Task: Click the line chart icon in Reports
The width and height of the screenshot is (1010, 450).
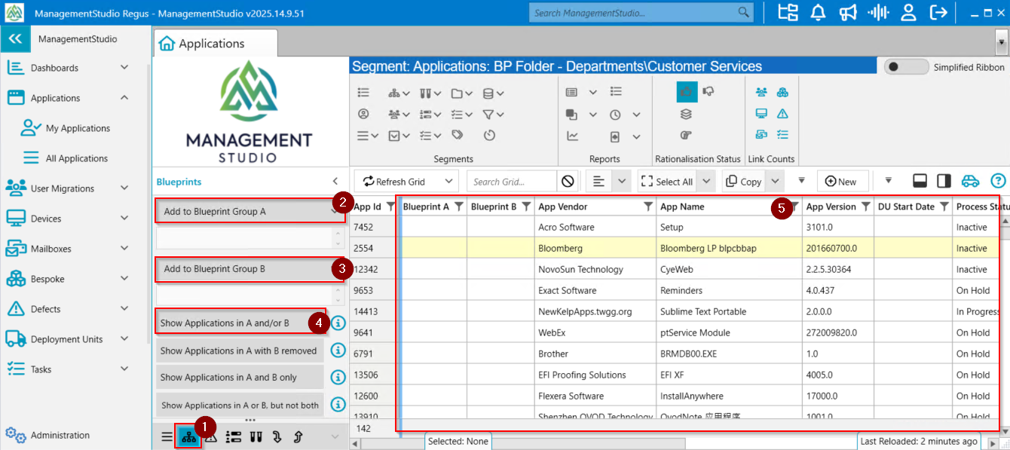Action: click(x=572, y=136)
